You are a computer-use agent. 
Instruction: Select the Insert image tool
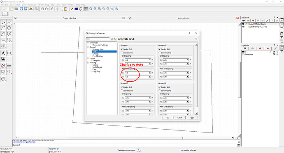pyautogui.click(x=3, y=59)
